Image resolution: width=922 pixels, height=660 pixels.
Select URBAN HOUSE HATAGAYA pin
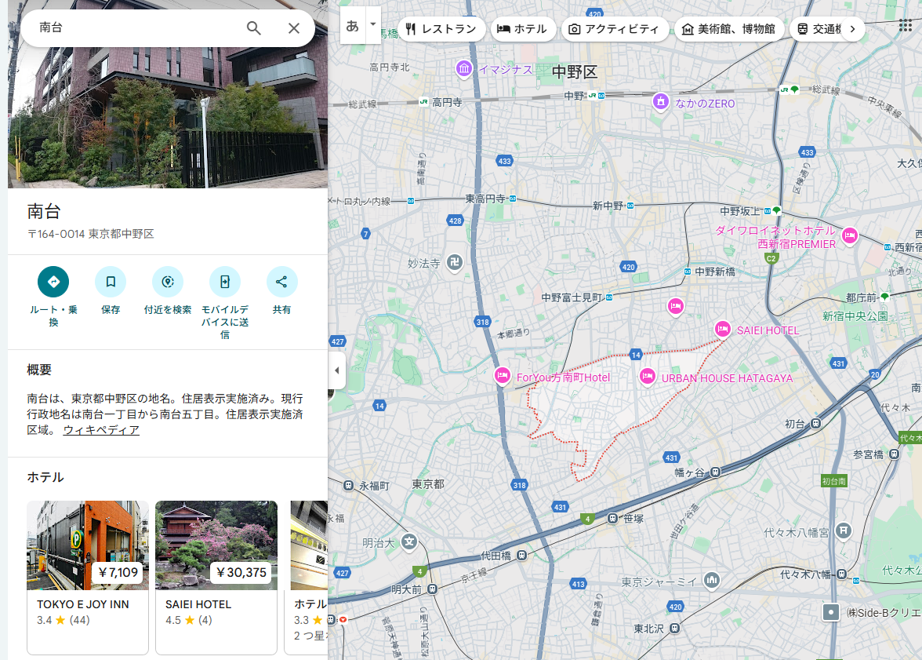tap(648, 376)
